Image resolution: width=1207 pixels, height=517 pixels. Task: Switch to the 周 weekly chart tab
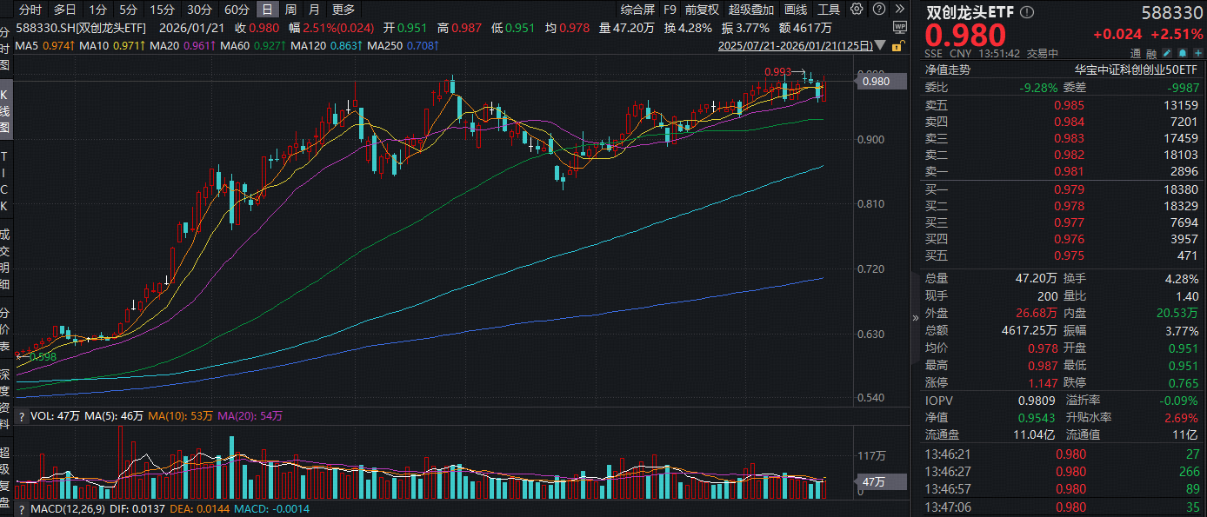(x=291, y=10)
